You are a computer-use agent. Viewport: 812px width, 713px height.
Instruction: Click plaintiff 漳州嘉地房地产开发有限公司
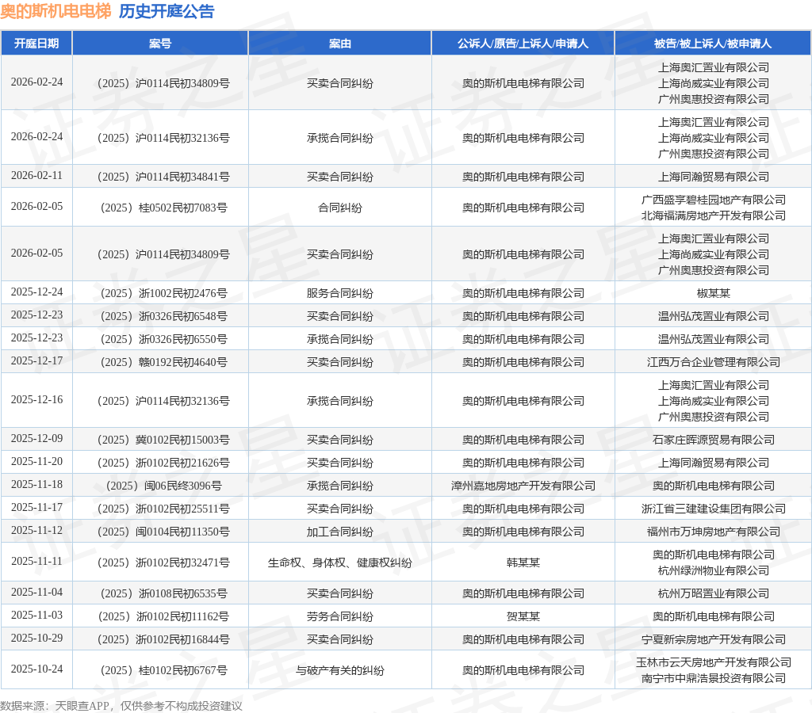[x=523, y=486]
